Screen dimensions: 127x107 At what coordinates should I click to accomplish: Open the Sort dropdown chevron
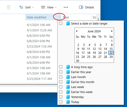point(33,7)
